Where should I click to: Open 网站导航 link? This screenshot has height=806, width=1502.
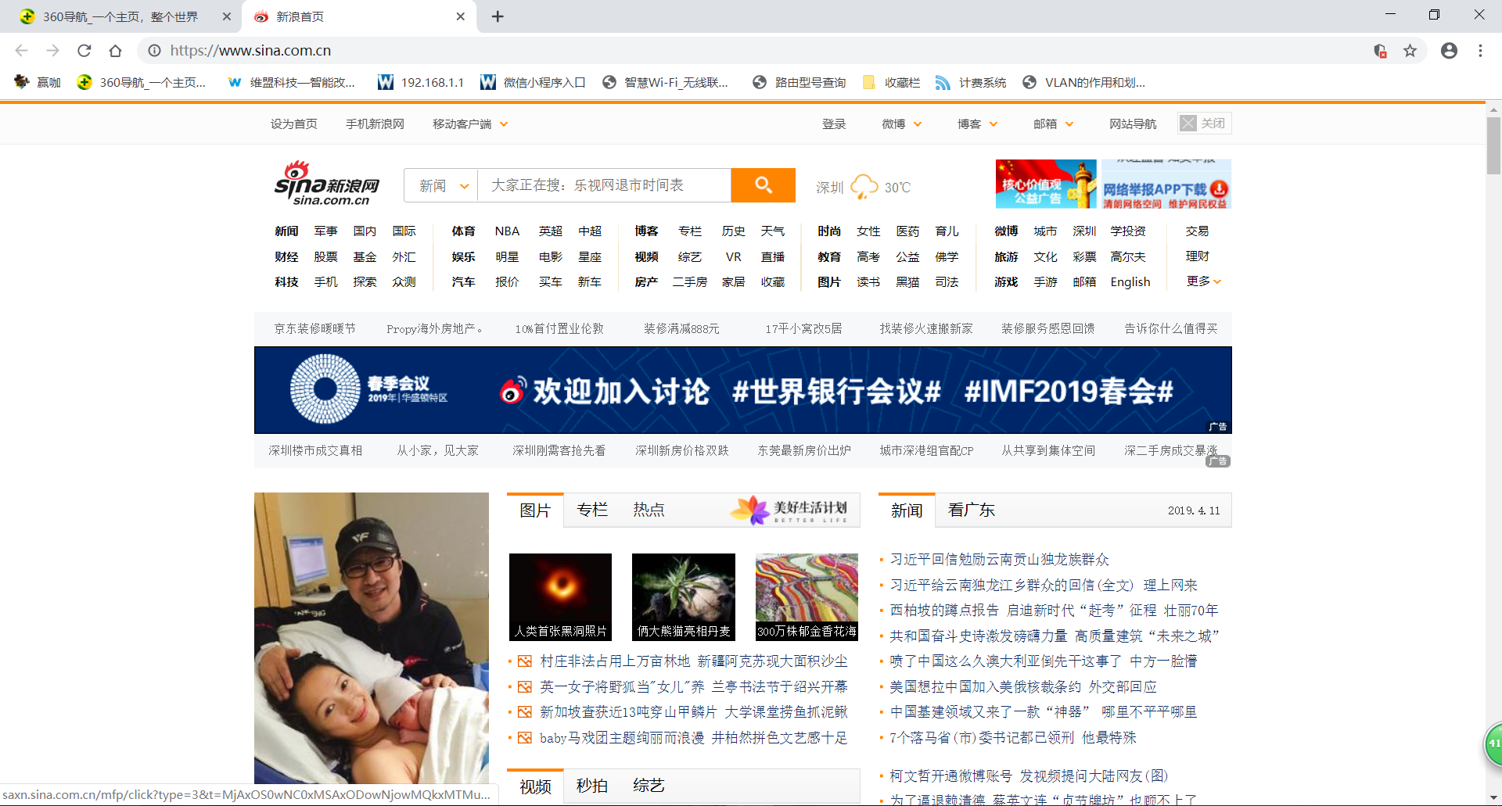point(1132,124)
